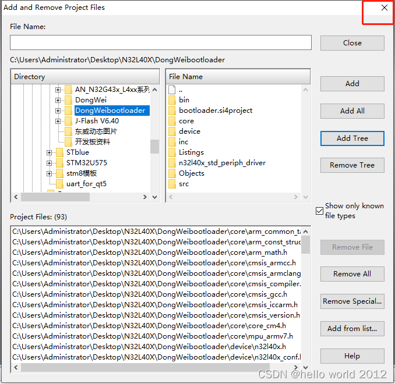Click the directory tree vertical scrollbar thumb
This screenshot has width=395, height=384.
click(154, 147)
